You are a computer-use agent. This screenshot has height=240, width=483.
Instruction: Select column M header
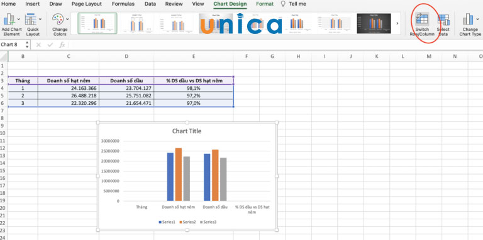(x=429, y=57)
